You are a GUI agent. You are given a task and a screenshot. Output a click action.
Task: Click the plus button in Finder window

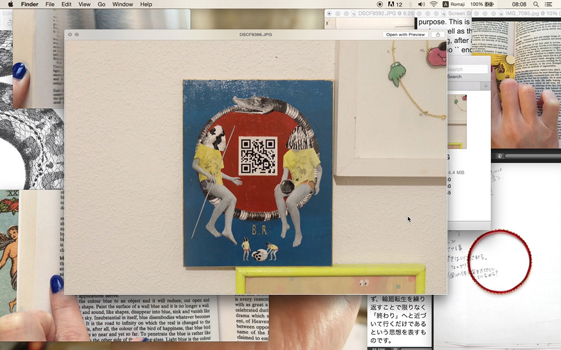click(x=486, y=86)
